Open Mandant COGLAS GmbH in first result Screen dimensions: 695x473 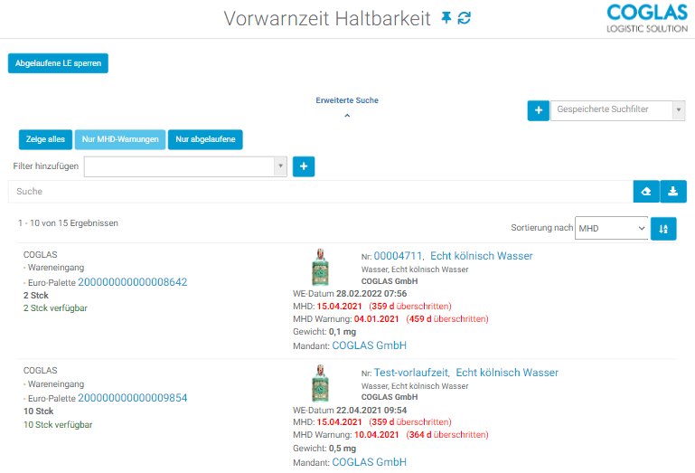tap(370, 345)
